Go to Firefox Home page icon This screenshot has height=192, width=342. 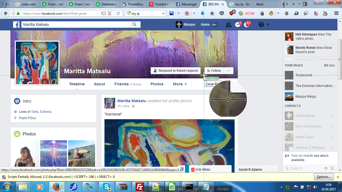[x=212, y=13]
